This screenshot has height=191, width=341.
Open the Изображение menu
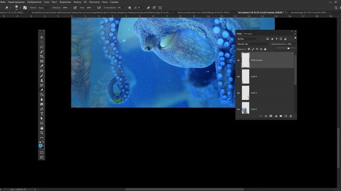coord(34,2)
